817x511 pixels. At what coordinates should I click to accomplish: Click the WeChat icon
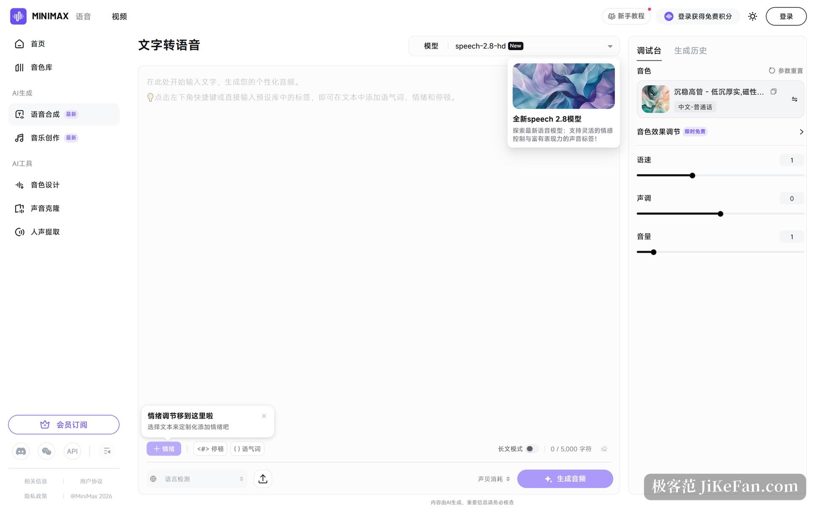coord(46,451)
